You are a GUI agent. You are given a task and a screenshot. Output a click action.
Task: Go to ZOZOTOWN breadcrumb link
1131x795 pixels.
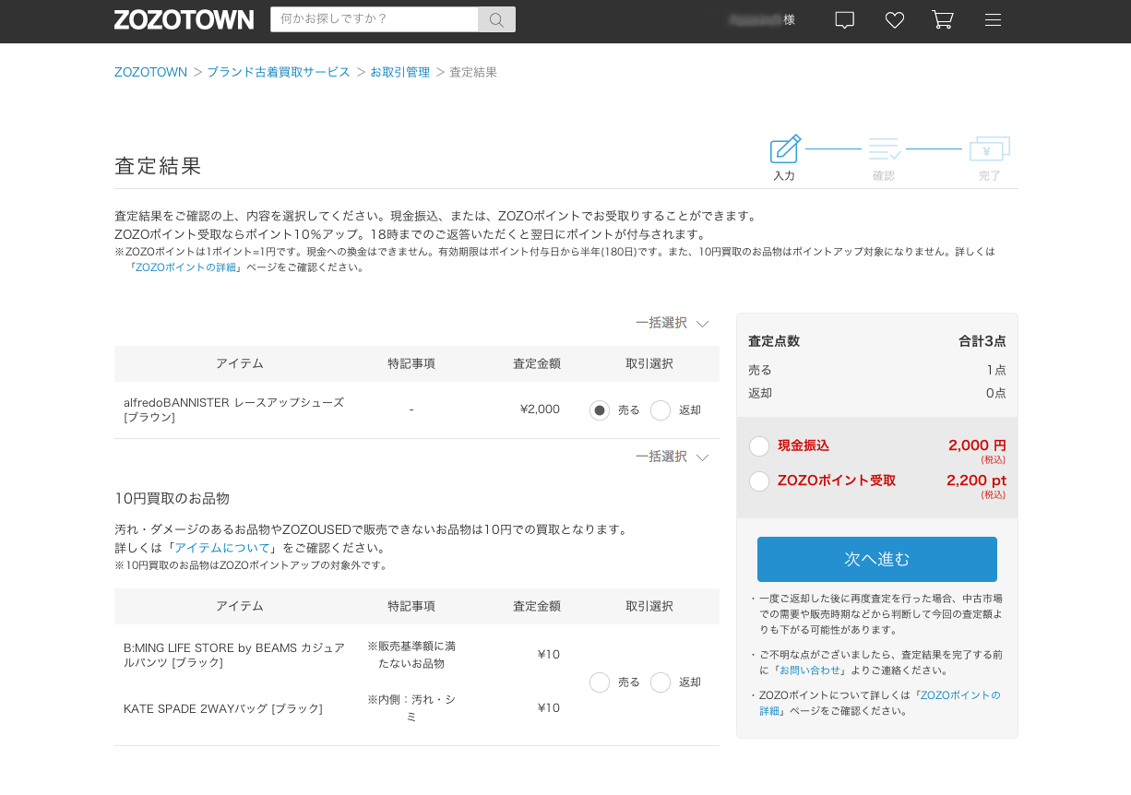(150, 72)
